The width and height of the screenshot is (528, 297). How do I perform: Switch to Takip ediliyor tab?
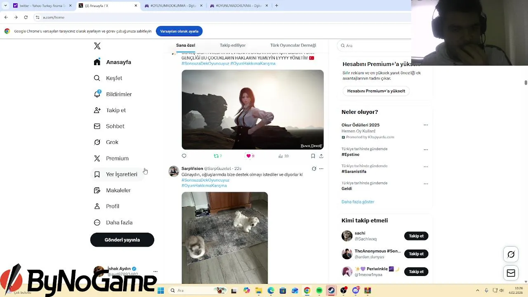[x=233, y=45]
